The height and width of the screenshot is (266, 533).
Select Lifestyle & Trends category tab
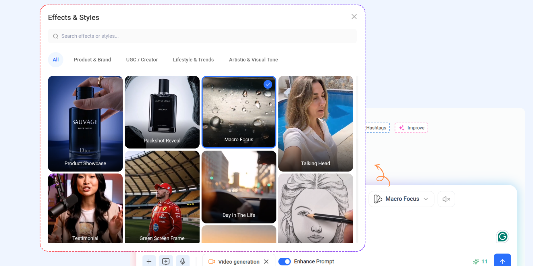point(193,60)
